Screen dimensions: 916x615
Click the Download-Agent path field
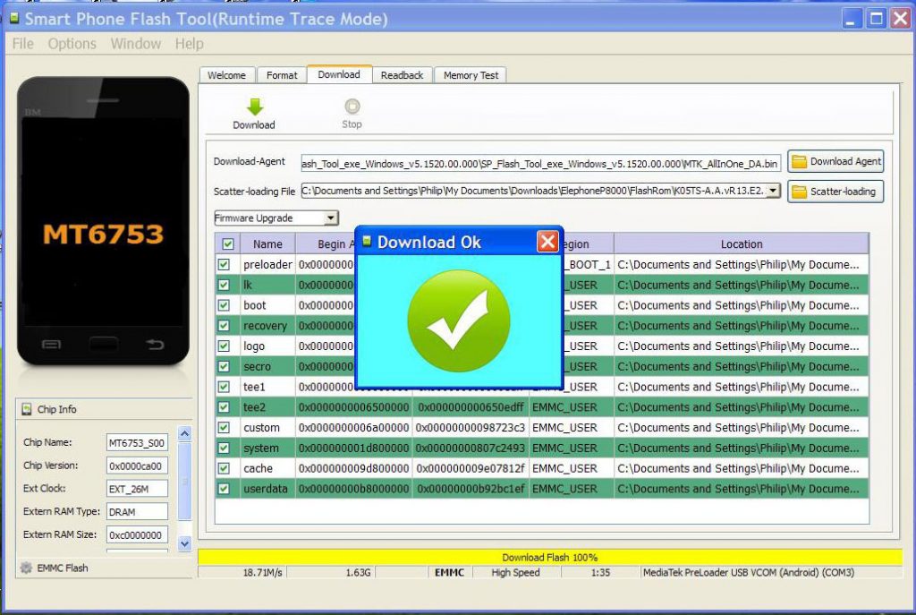point(540,164)
